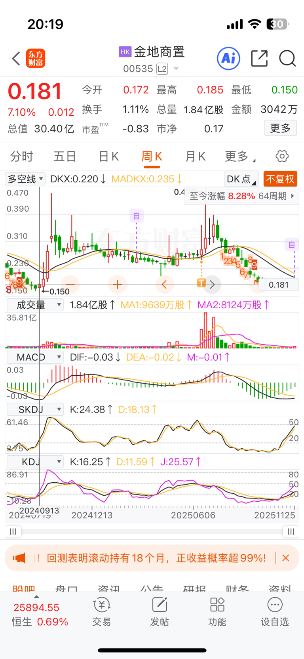The height and width of the screenshot is (659, 304).
Task: Tap the current price 0.181
Action: pos(35,91)
